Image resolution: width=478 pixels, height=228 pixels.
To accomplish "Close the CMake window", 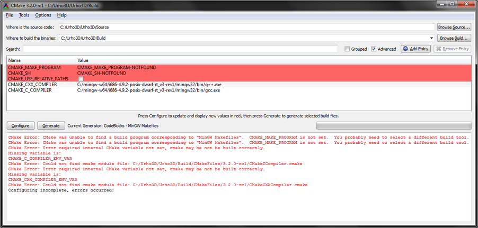I will pyautogui.click(x=466, y=4).
